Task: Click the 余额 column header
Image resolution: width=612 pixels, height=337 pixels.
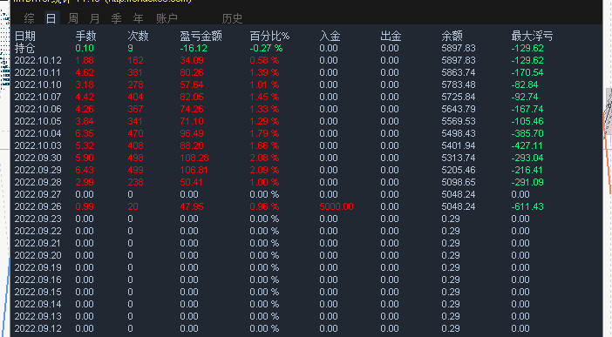Action: [452, 37]
